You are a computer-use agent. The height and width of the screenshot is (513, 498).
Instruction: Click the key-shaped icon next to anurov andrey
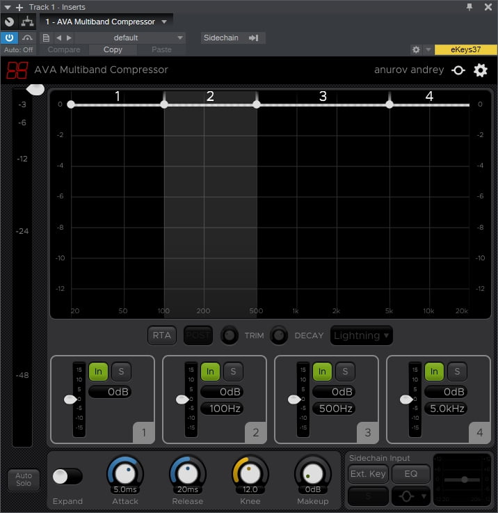pyautogui.click(x=458, y=70)
